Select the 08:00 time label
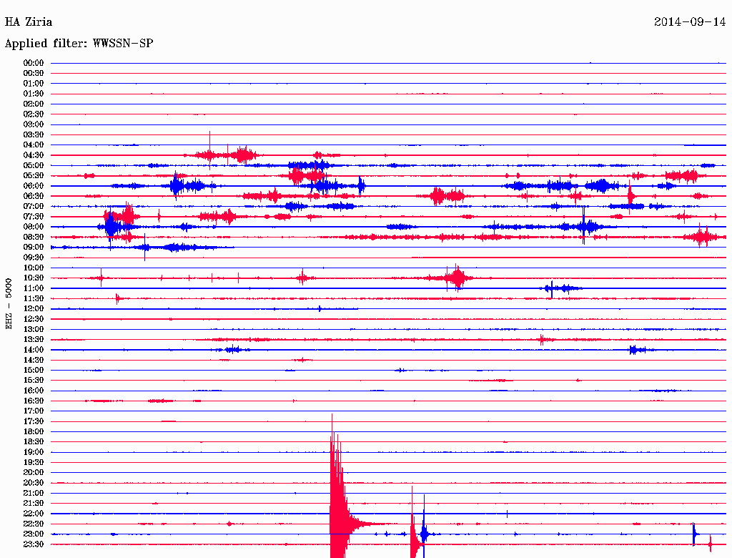Screen dimensions: 732x558 point(34,227)
